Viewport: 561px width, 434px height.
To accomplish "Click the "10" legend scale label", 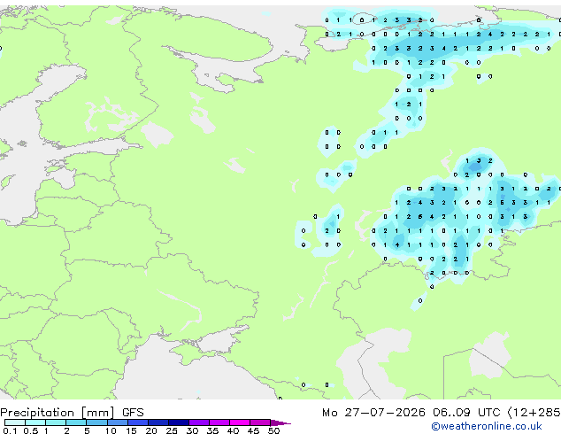I will coord(111,430).
